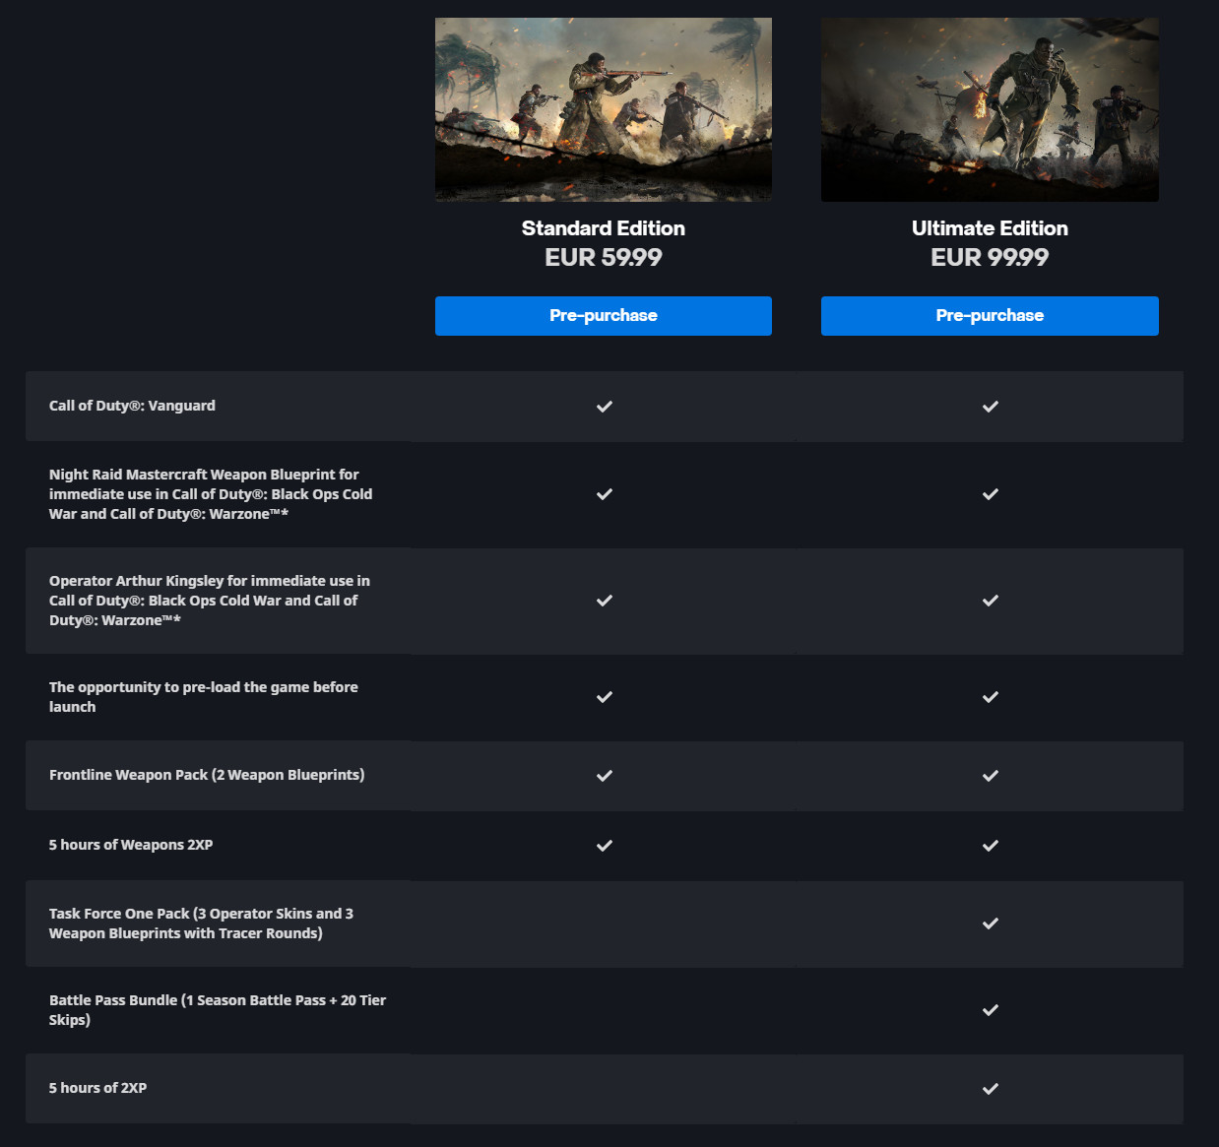Image resolution: width=1219 pixels, height=1147 pixels.
Task: Click the Task Force One Pack feature text
Action: 201,924
